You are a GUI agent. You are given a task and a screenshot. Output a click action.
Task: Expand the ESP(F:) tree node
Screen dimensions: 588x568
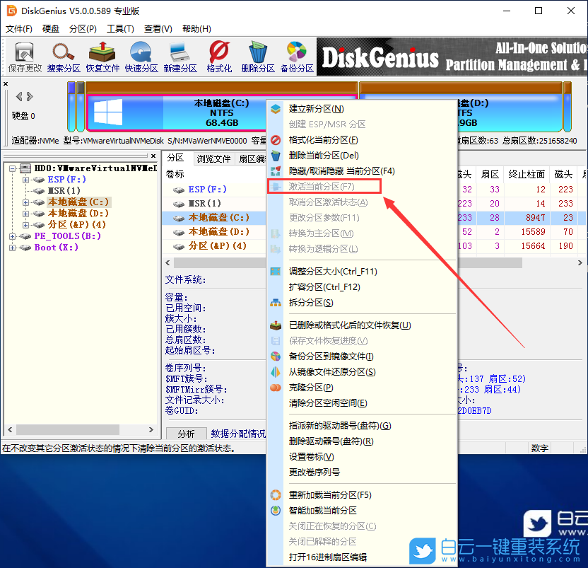[x=25, y=180]
